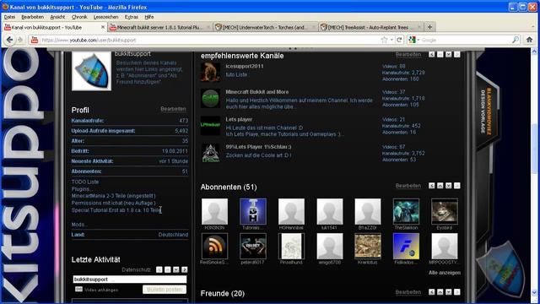The image size is (540, 304).
Task: Click the 'Video anhängen' link
Action: pyautogui.click(x=101, y=290)
